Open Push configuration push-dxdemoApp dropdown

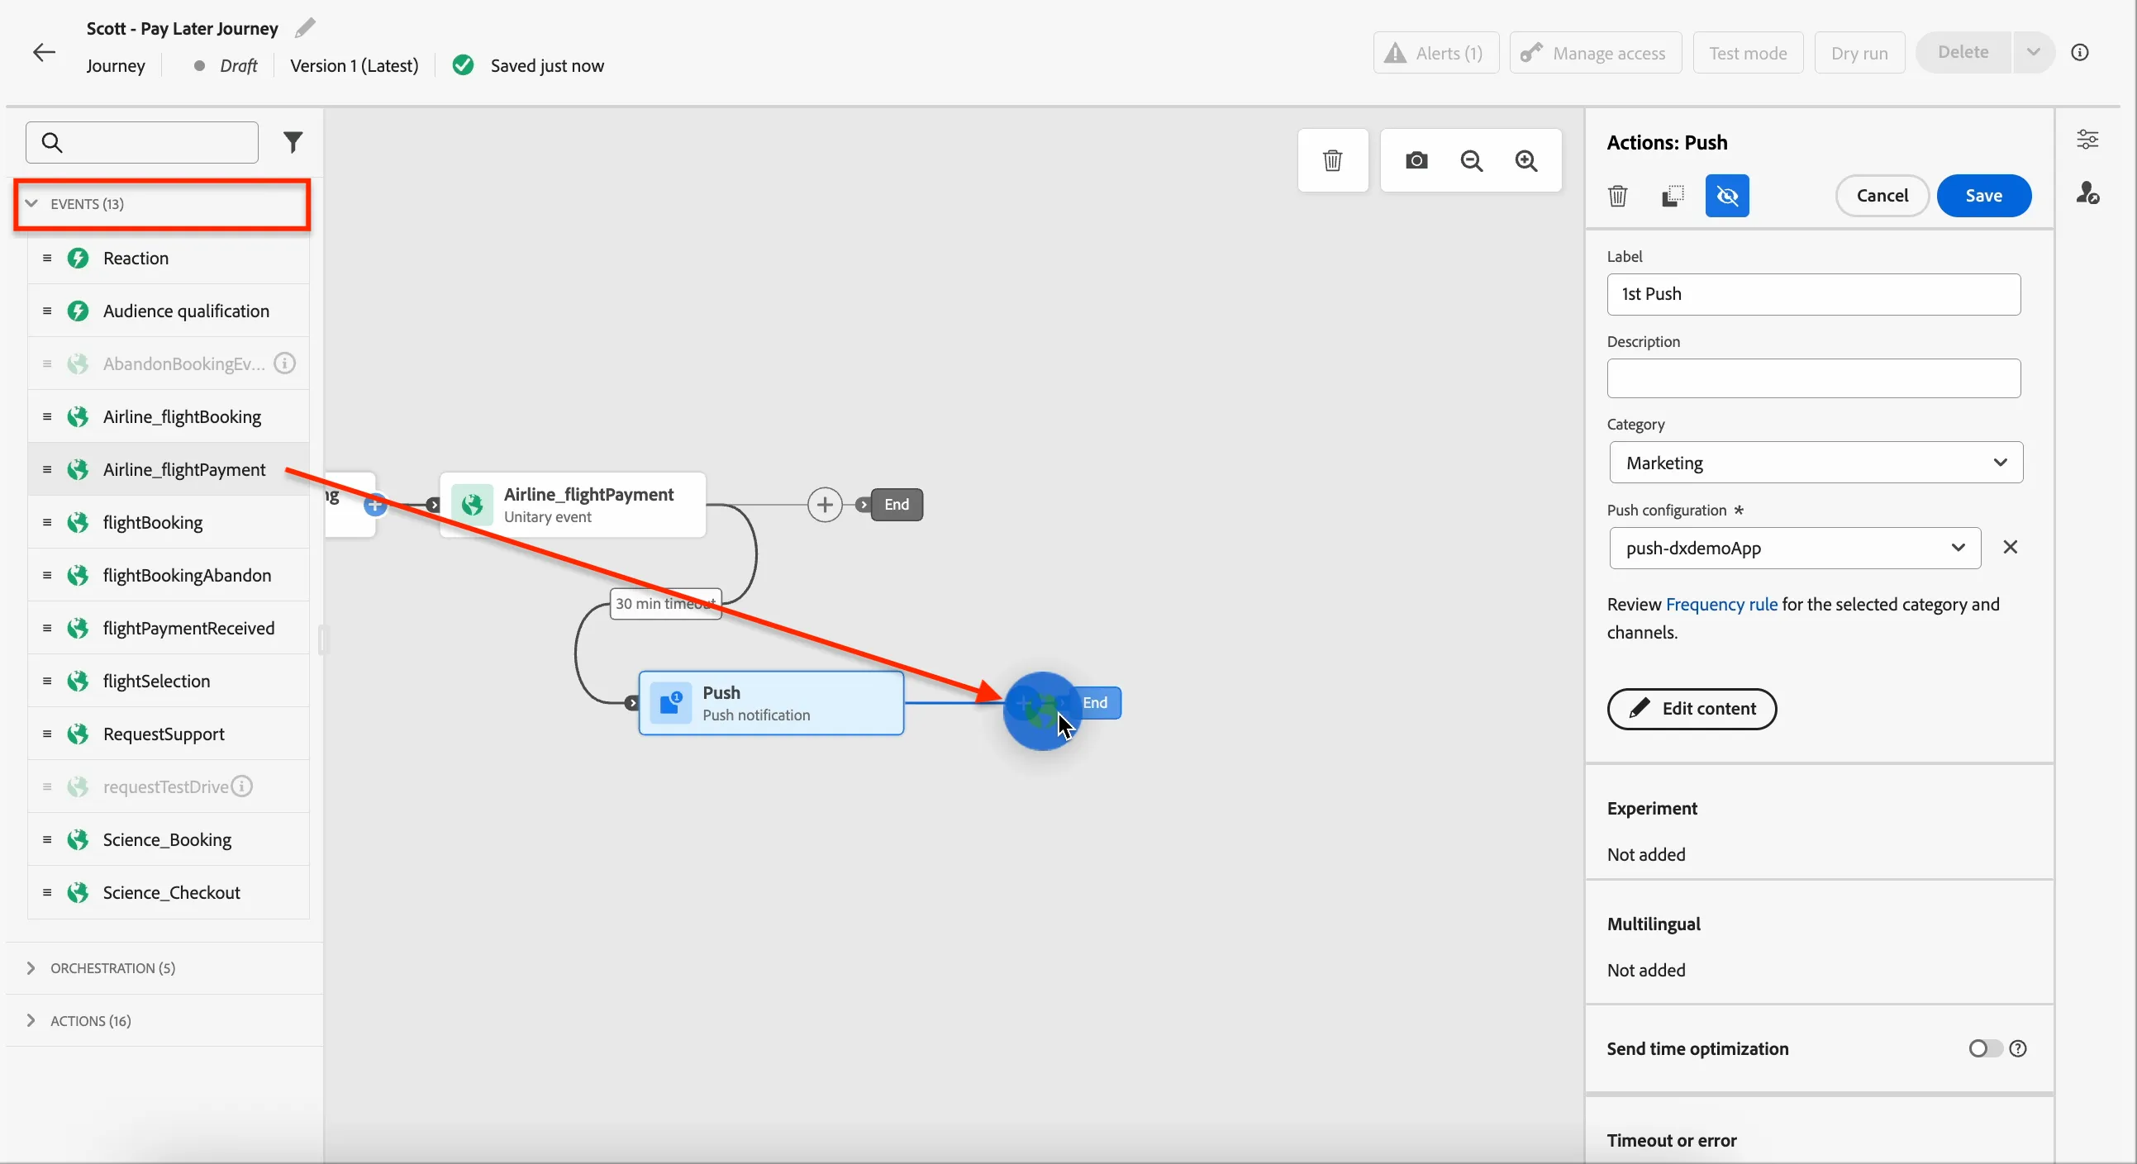pos(1795,548)
